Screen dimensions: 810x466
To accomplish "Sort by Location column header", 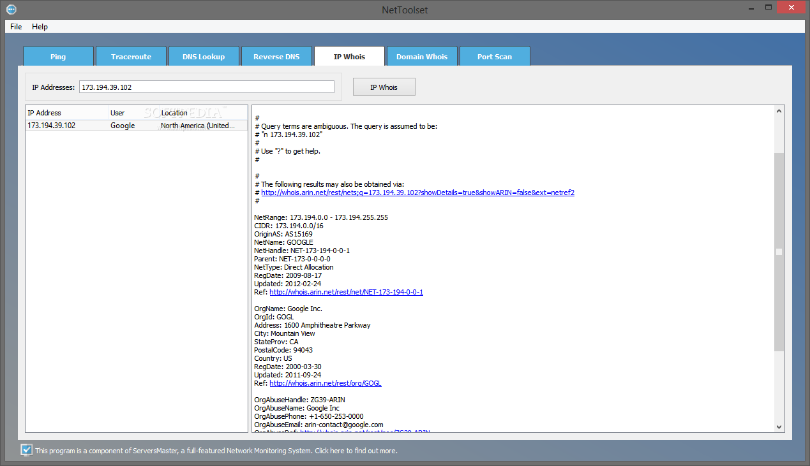I will (x=203, y=113).
